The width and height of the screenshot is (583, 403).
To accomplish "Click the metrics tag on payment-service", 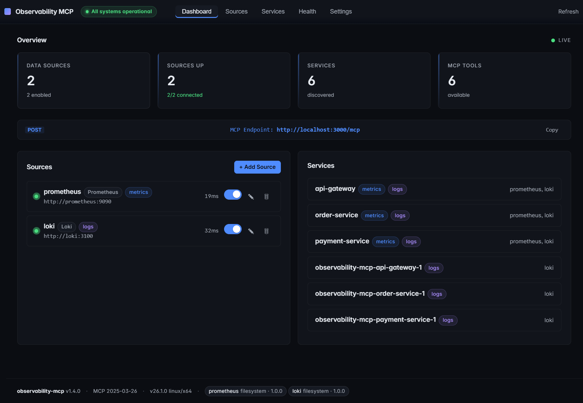I will (x=386, y=242).
